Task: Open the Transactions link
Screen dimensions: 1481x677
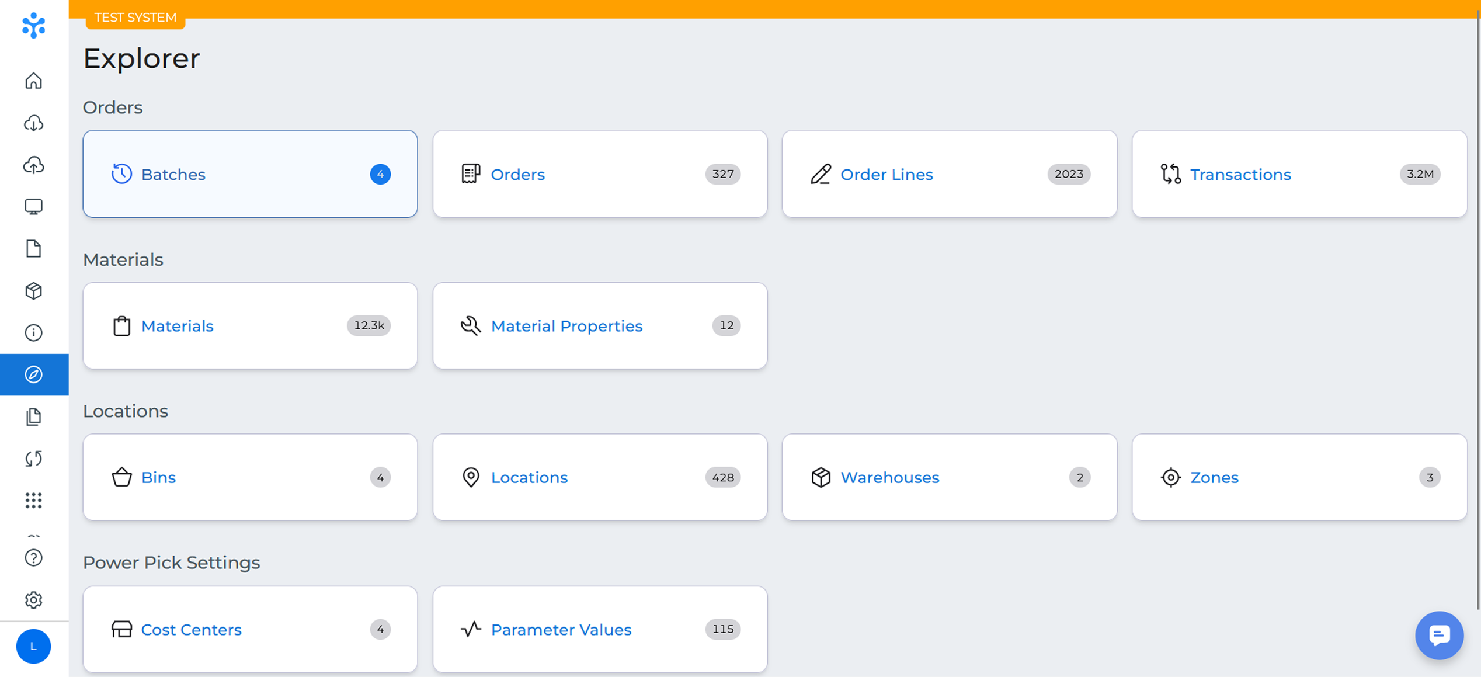Action: point(1240,175)
